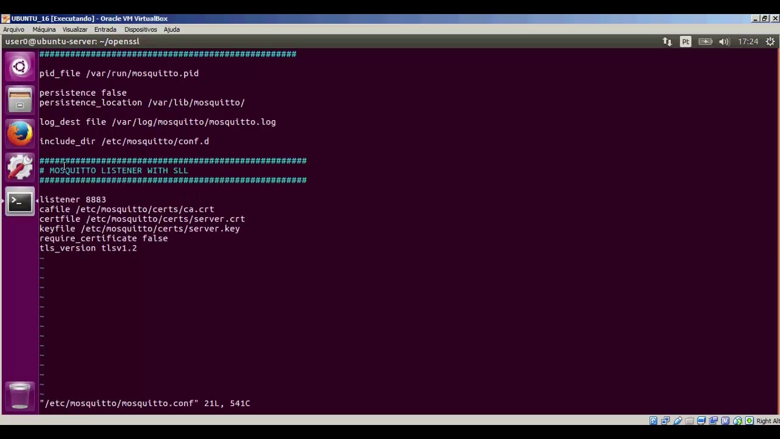The image size is (780, 439).
Task: Open the Trash in the launcher
Action: point(19,396)
